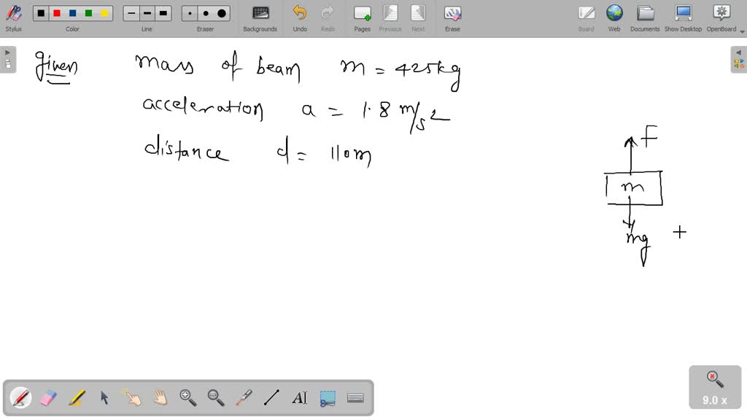
Task: Reset zoom with the 9.0 x indicator
Action: 715,388
